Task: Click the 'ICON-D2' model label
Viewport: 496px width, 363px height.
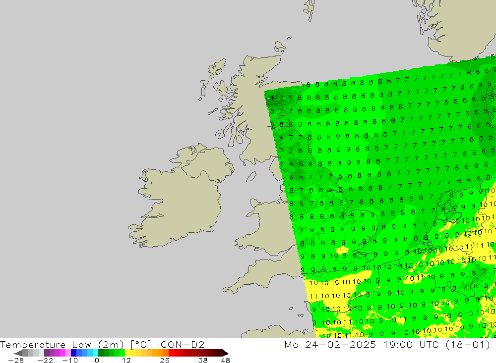Action: point(181,344)
